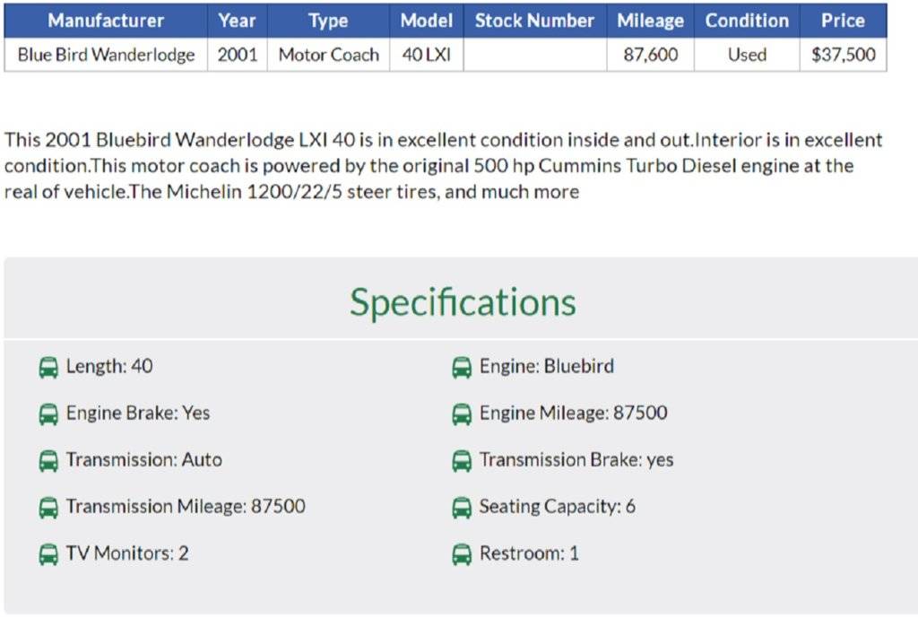This screenshot has width=918, height=618.
Task: Select the bus icon beside Restroom: 1
Action: [x=461, y=553]
